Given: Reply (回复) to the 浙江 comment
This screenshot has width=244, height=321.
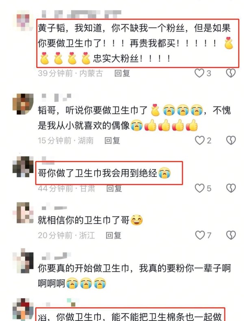Looking at the screenshot, I should pyautogui.click(x=113, y=235).
